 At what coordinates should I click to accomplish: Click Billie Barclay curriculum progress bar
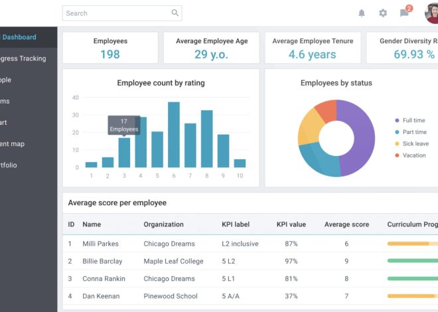point(413,261)
